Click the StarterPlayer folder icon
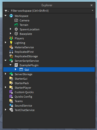Viewport: 97px width, 130px height. pyautogui.click(x=11, y=88)
